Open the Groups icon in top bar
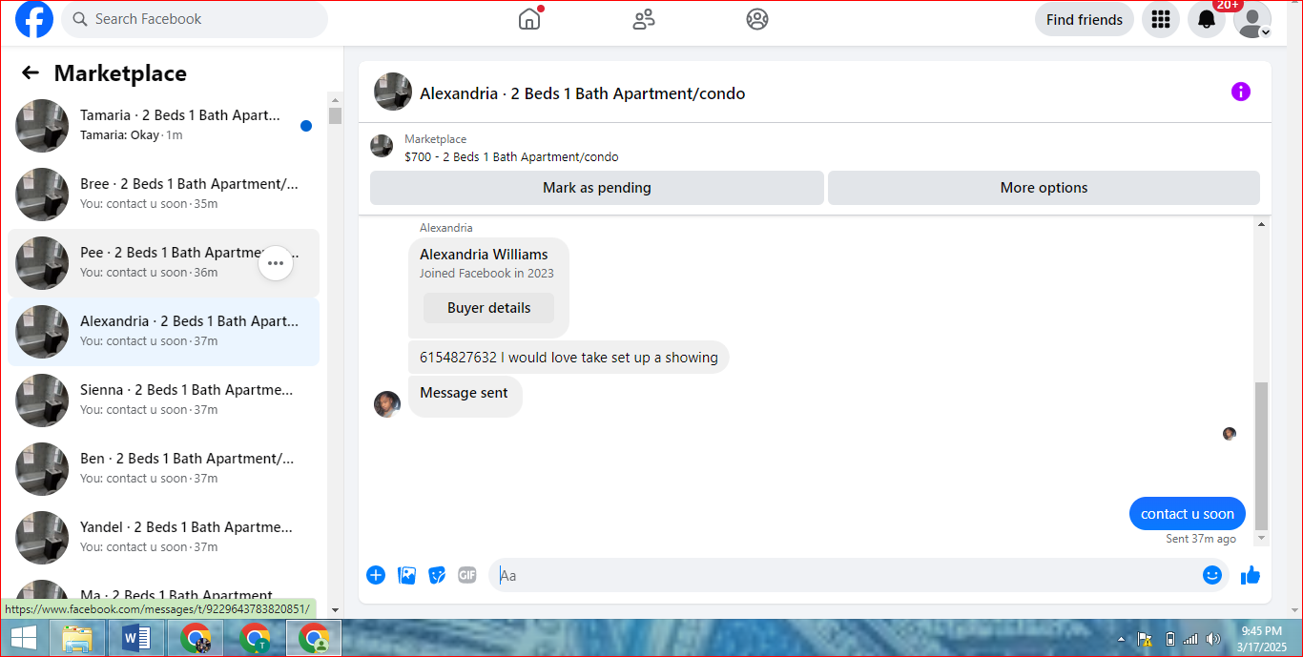The height and width of the screenshot is (657, 1303). (757, 19)
